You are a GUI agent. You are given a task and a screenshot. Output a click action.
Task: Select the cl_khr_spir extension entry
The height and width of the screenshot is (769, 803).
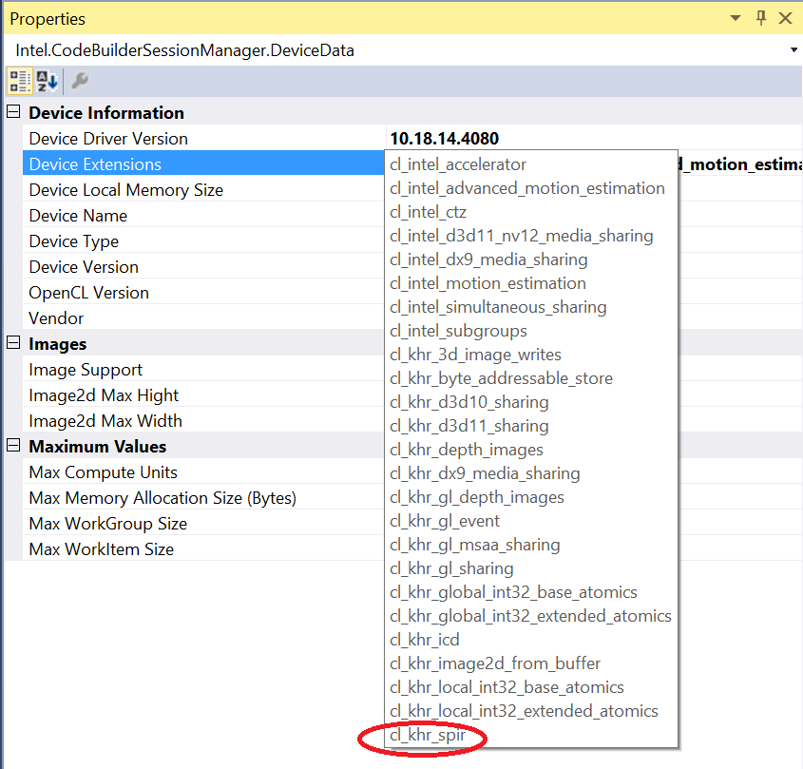pyautogui.click(x=426, y=735)
